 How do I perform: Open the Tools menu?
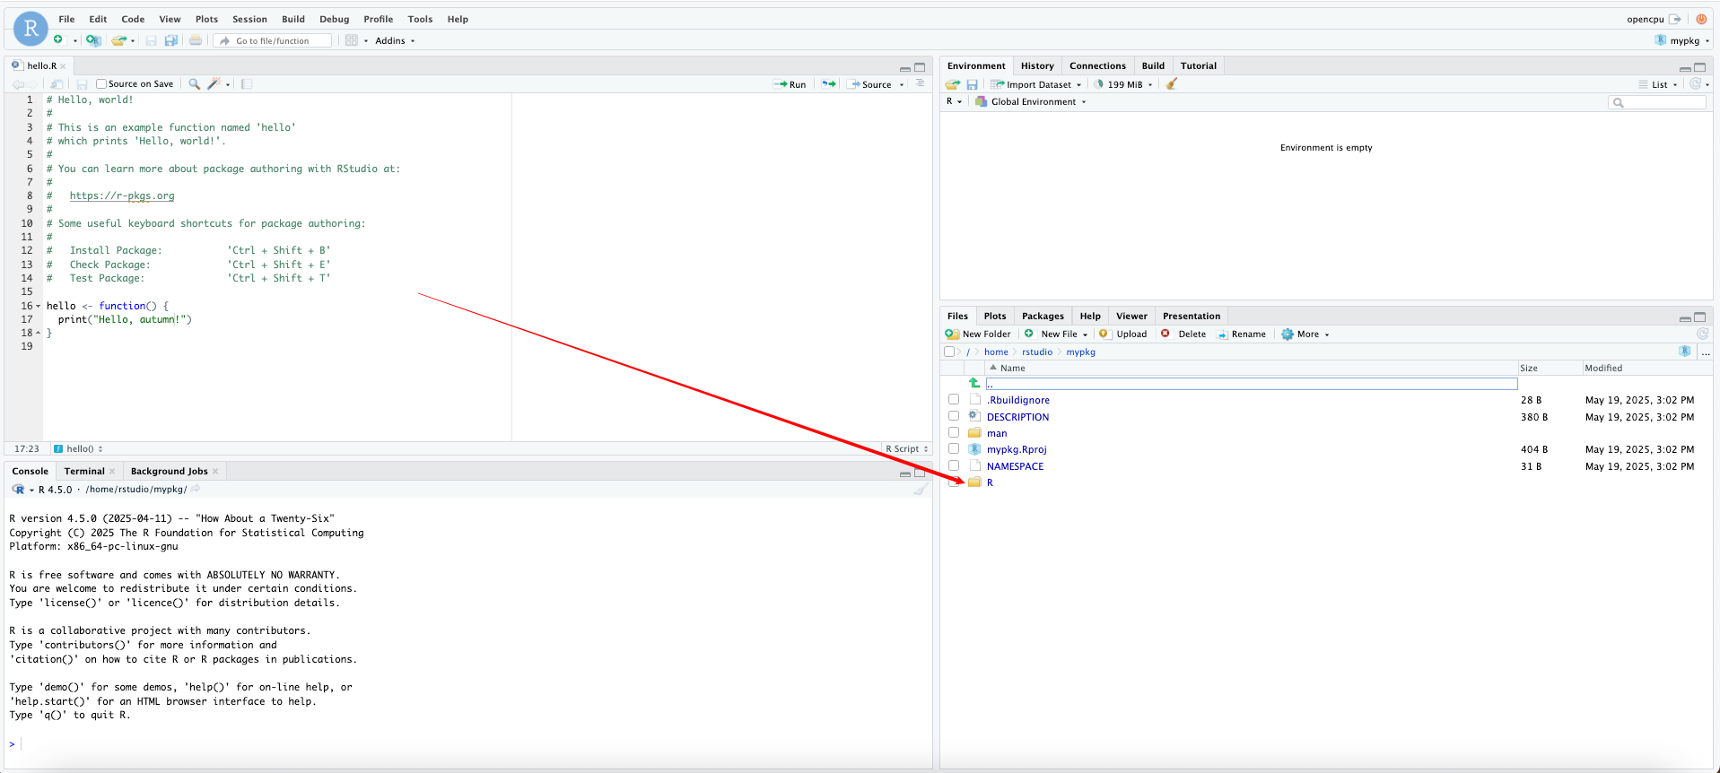(x=420, y=19)
